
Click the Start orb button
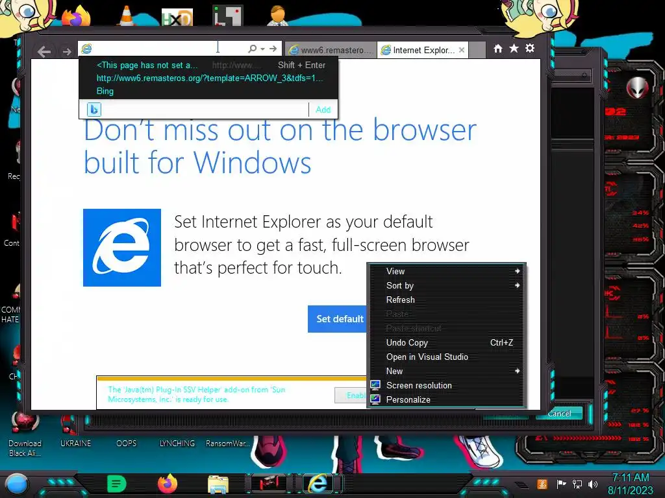click(x=16, y=484)
